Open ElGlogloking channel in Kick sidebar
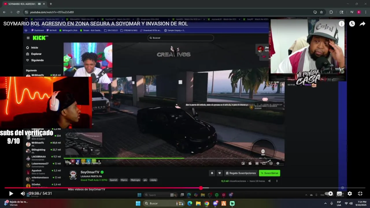The height and width of the screenshot is (208, 370). pos(43,151)
